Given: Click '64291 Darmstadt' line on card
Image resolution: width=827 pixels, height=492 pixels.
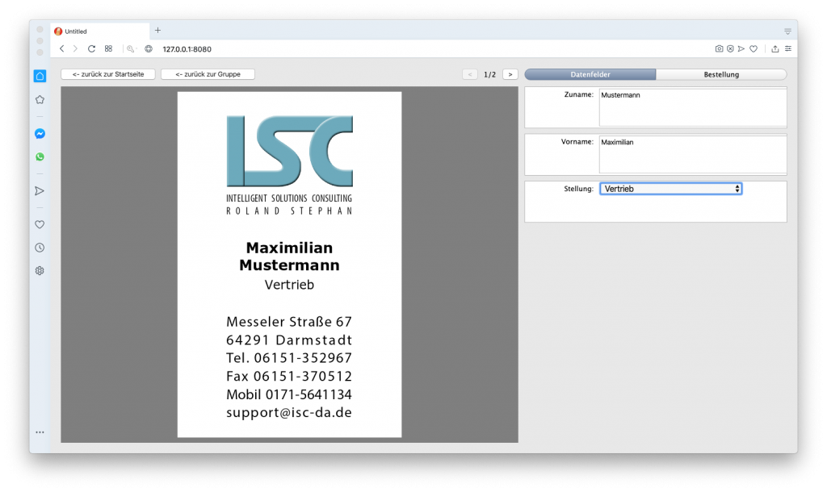Looking at the screenshot, I should (x=289, y=340).
